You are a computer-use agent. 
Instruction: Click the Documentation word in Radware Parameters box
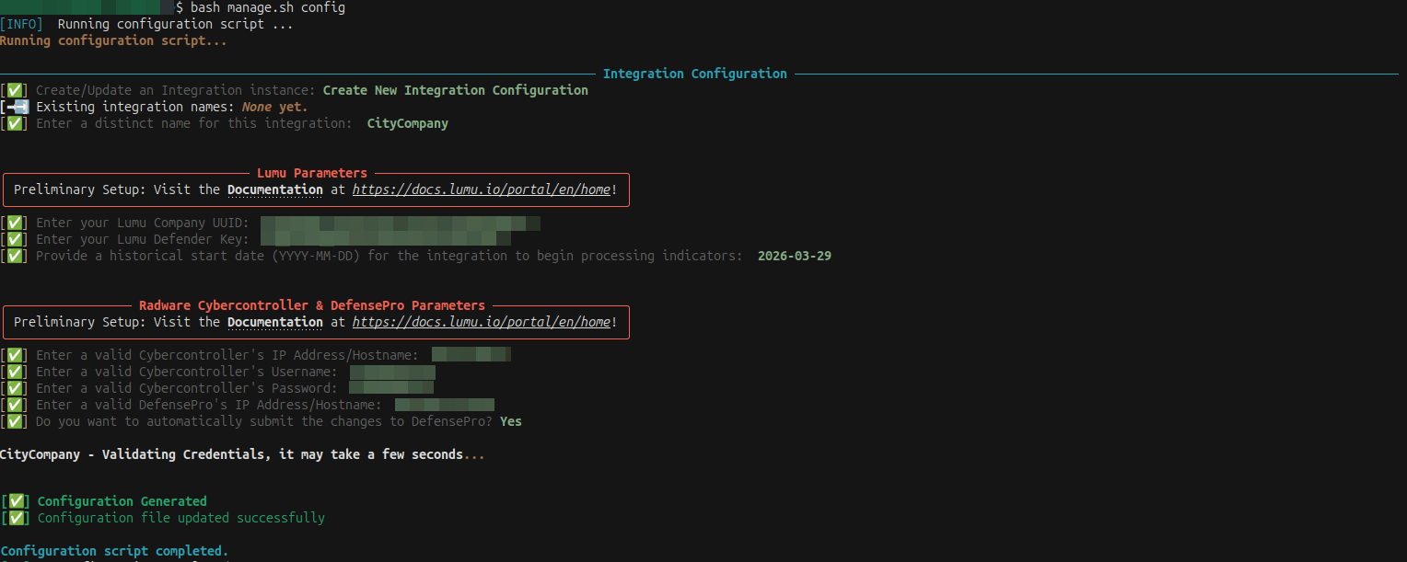click(x=274, y=322)
